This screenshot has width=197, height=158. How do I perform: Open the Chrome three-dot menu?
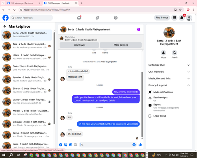[x=193, y=10]
